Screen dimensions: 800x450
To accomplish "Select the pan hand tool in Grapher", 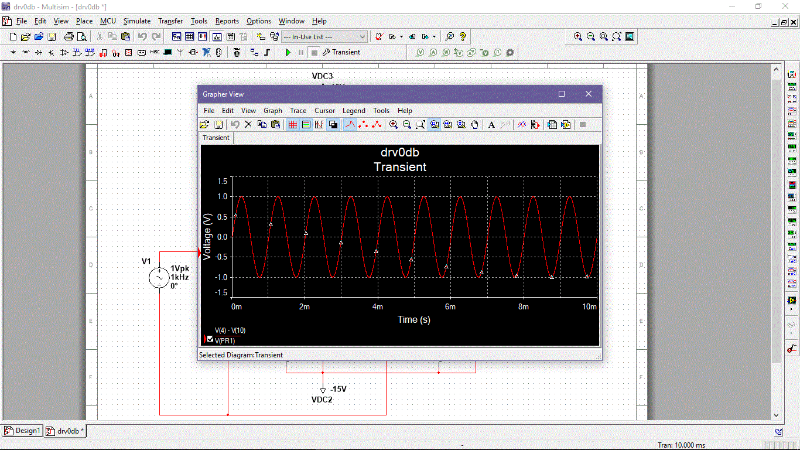I will tap(475, 125).
